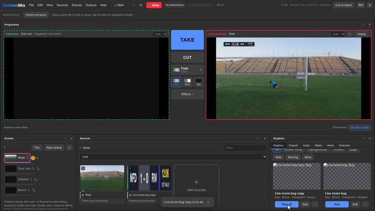This screenshot has height=211, width=375.
Task: Switch to the Outputs tab in Graphics
Action: tap(293, 145)
